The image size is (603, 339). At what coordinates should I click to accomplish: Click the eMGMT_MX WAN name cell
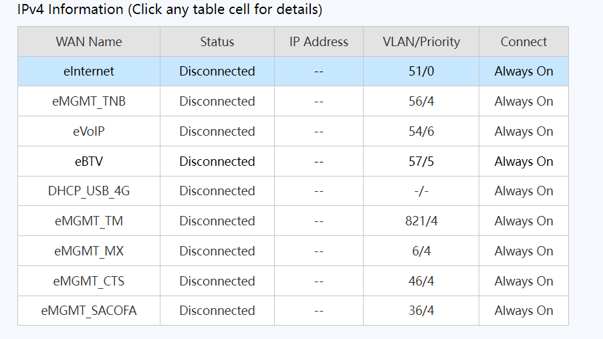89,251
